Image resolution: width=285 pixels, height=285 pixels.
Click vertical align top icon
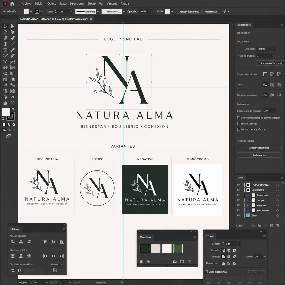click(45, 242)
